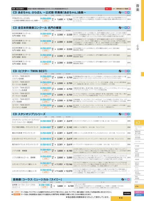Image resolution: width=144 pixels, height=201 pixels.
Task: Click product code 8-258-6323 for ショパン名曲選
Action: point(46,76)
